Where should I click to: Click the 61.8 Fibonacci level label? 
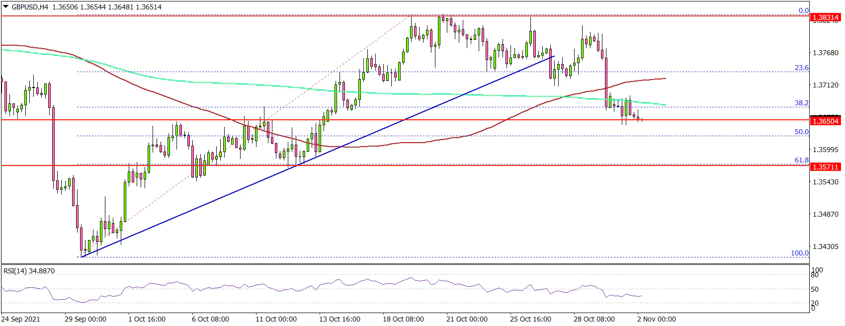pos(801,161)
